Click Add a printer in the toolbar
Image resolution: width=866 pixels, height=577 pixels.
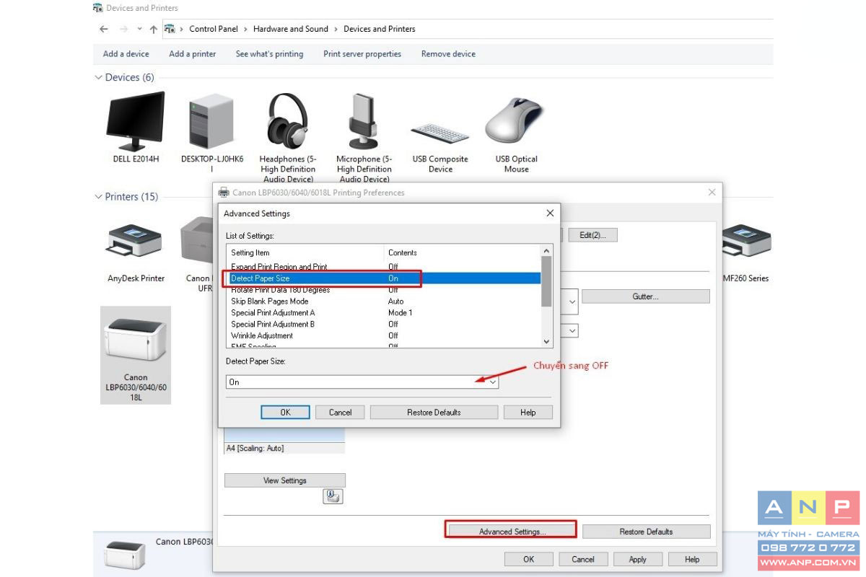pyautogui.click(x=193, y=54)
